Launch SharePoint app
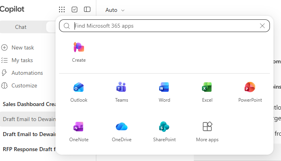Screen dimensions: 281x161 point(164,132)
